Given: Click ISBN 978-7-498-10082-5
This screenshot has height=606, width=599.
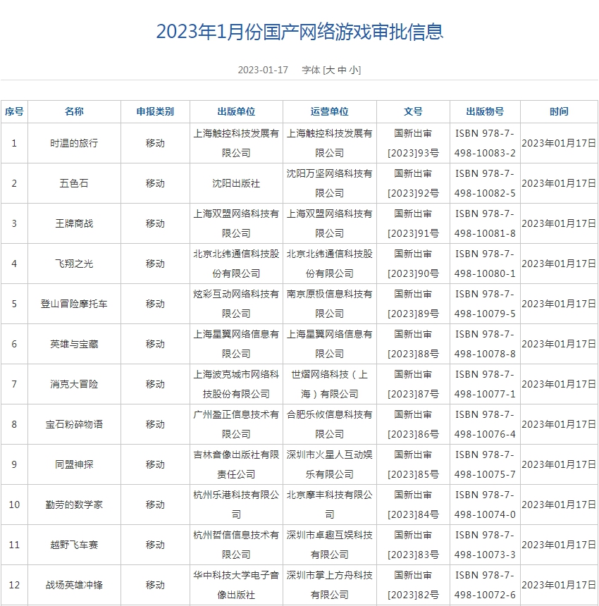Looking at the screenshot, I should tap(485, 184).
